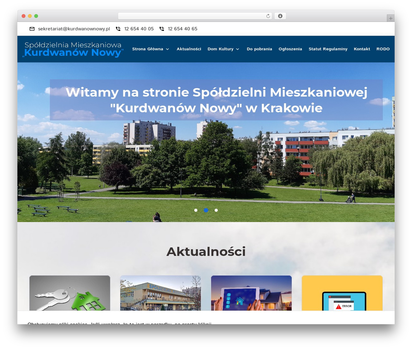Go to Do pobrania page
This screenshot has width=412, height=349.
coord(259,49)
